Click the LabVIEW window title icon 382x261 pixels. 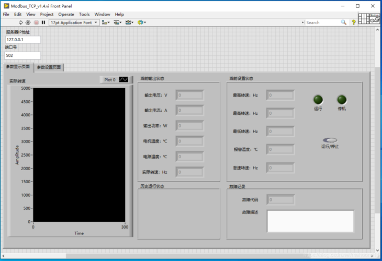point(6,6)
